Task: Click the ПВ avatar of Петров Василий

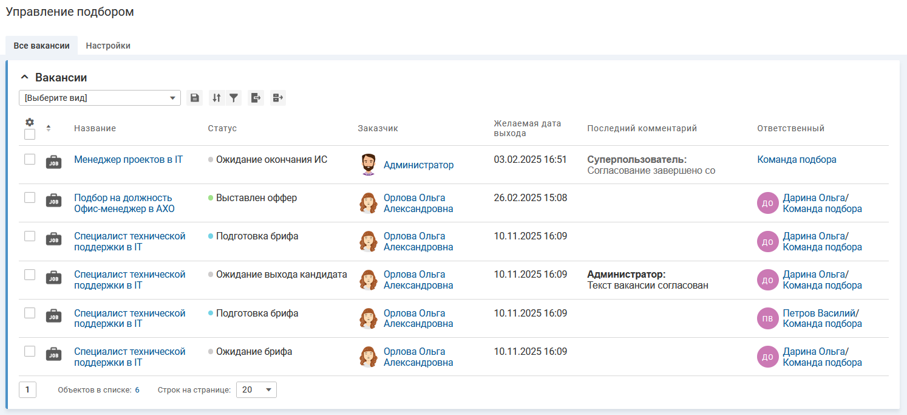Action: click(767, 318)
